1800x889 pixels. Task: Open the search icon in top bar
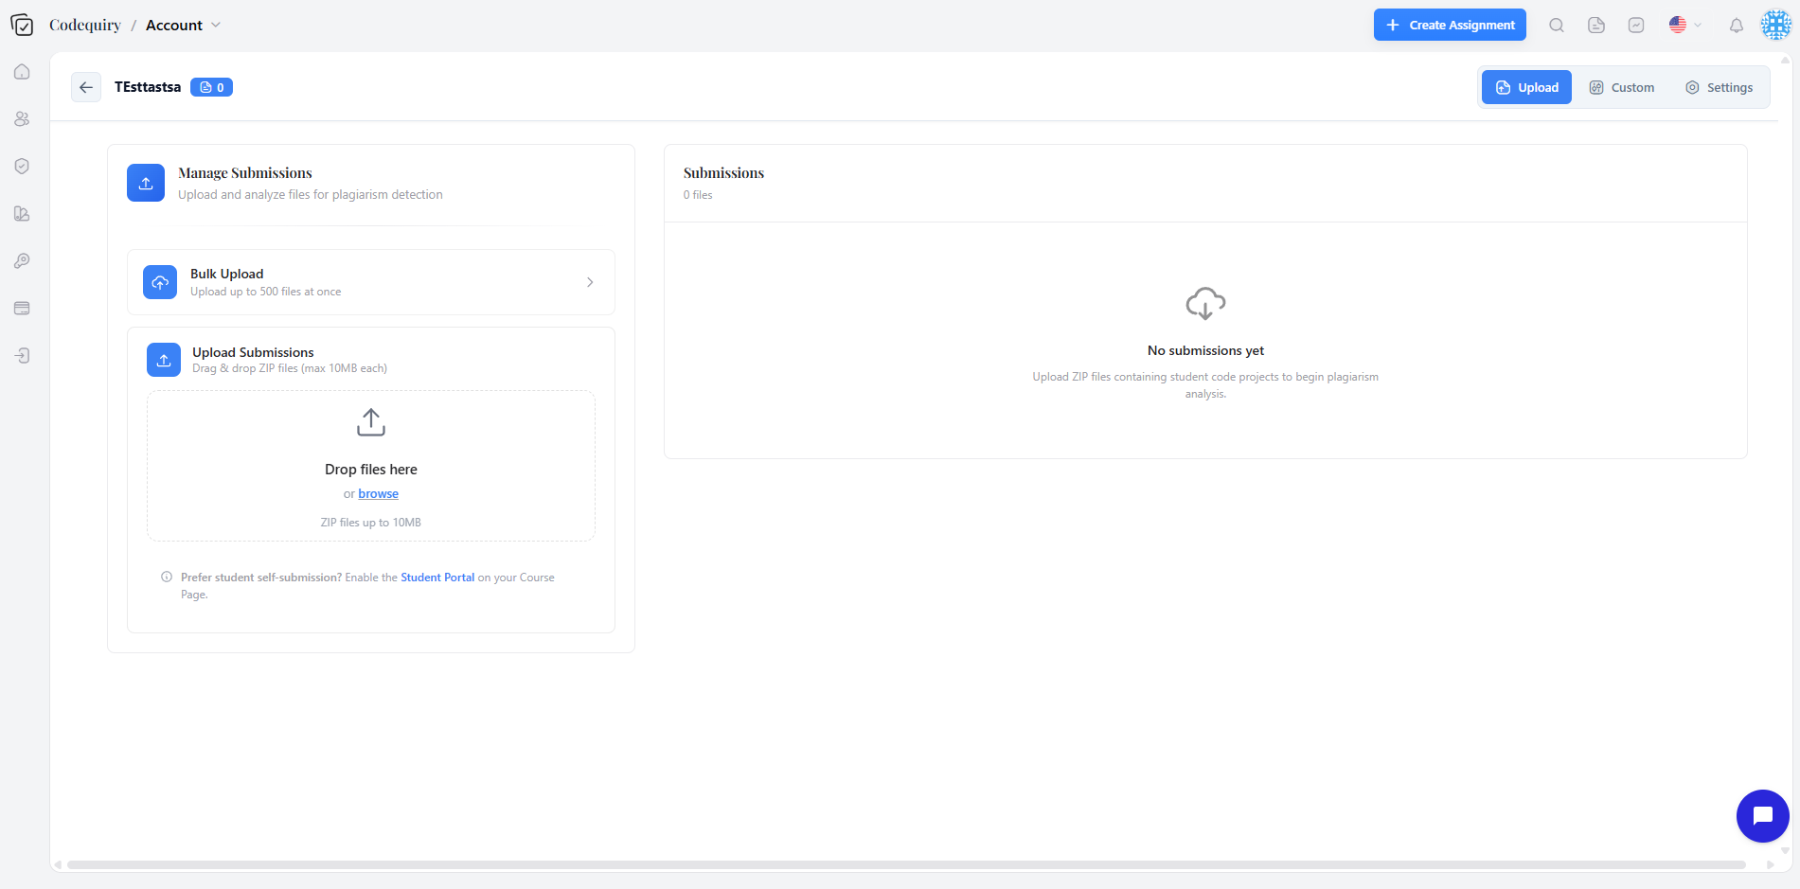1556,25
